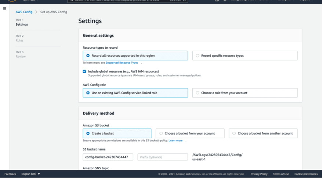Select 'Record specific resource types' option

tap(245, 56)
